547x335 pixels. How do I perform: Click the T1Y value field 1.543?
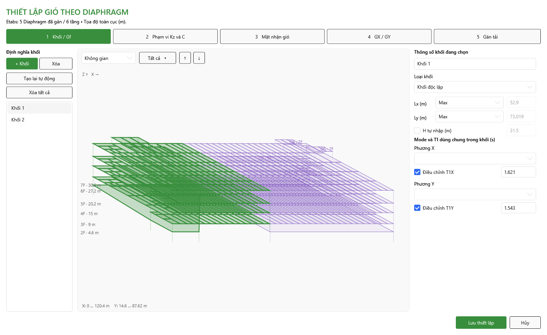(x=519, y=208)
